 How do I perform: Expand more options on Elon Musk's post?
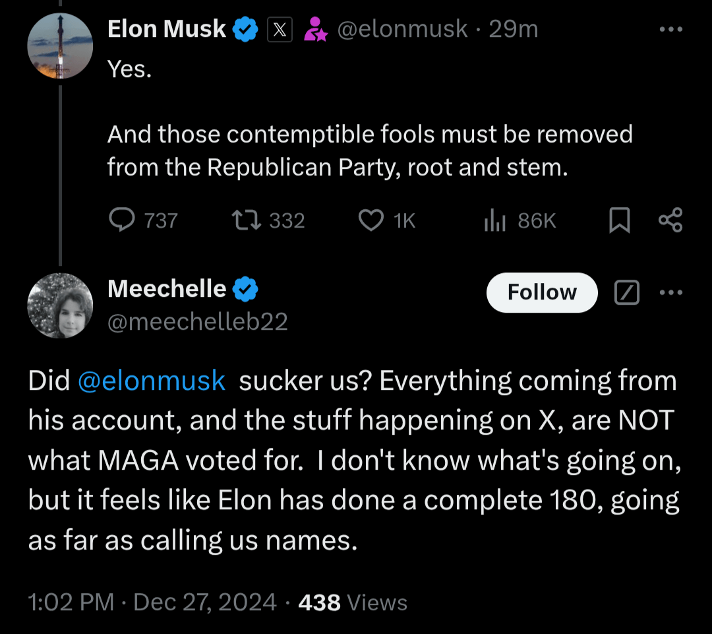(670, 29)
